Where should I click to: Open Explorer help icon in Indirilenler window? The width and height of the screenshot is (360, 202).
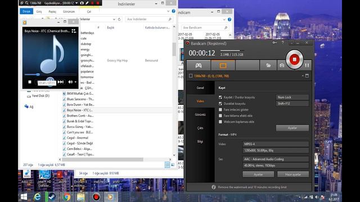tap(174, 11)
